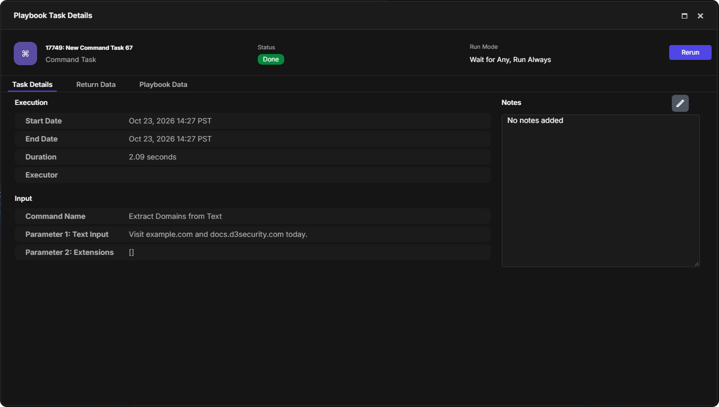The image size is (719, 407).
Task: Click the Run Mode value text
Action: pyautogui.click(x=510, y=60)
